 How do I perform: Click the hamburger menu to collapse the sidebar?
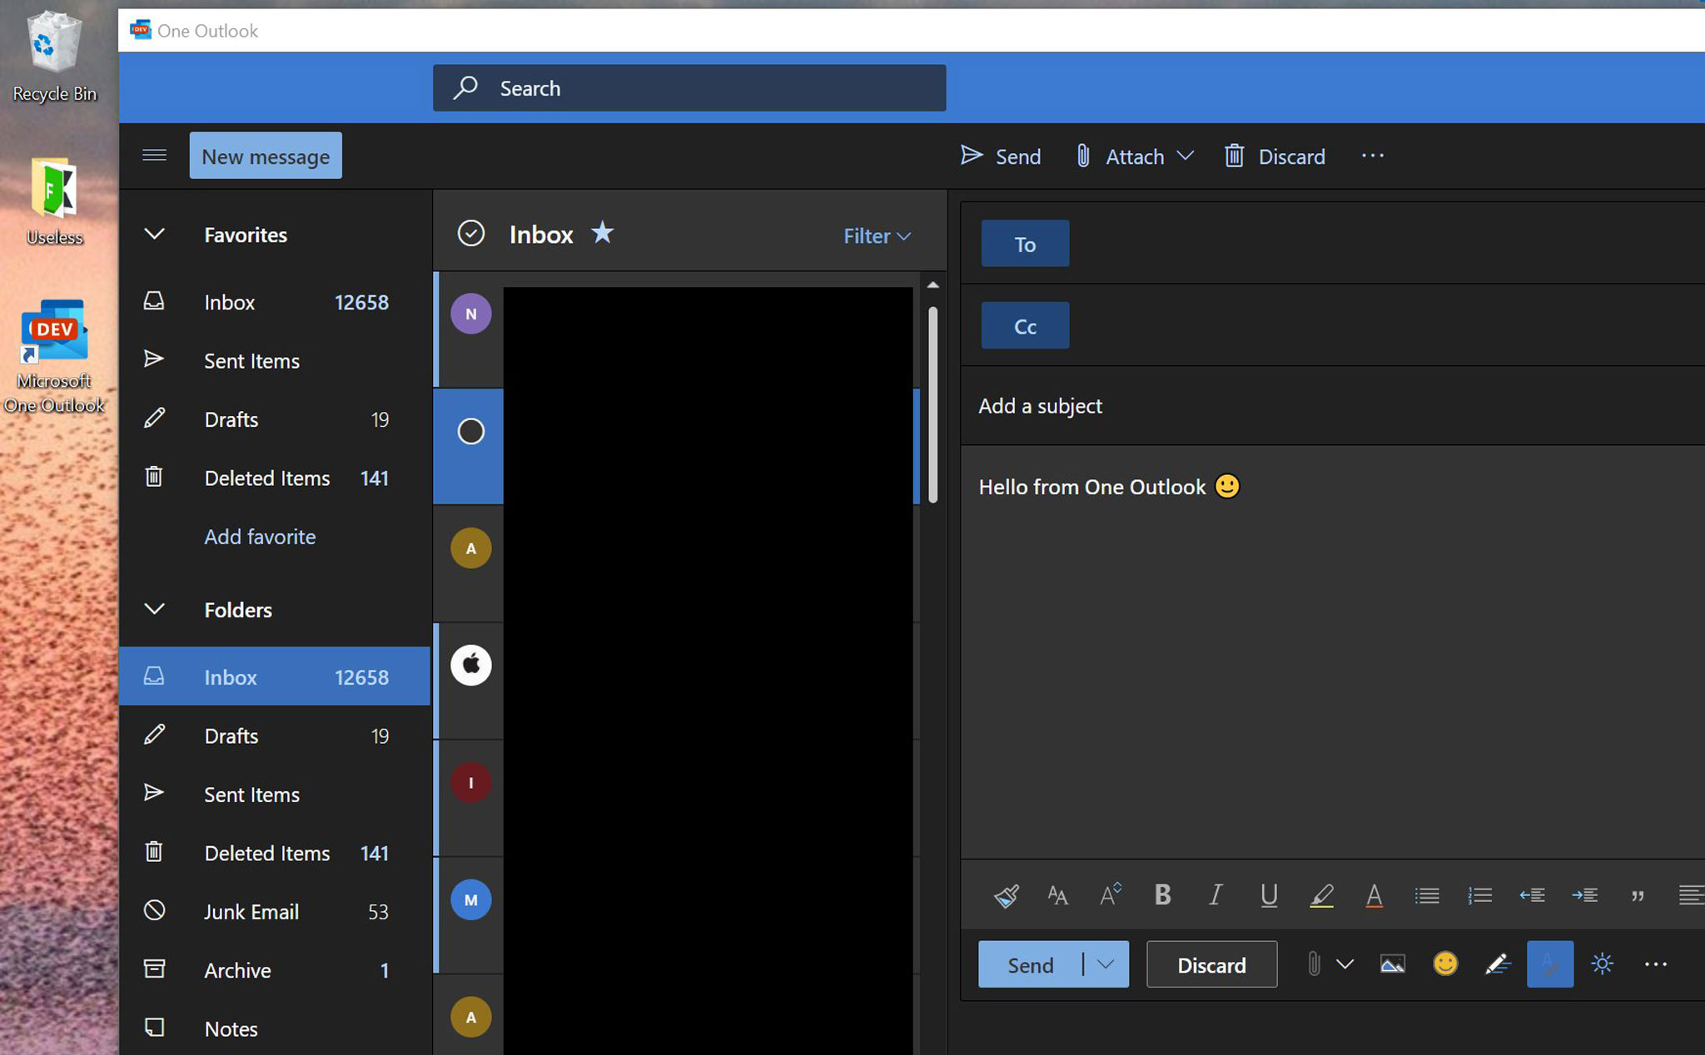pos(154,156)
